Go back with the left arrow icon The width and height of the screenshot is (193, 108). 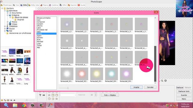11,100
